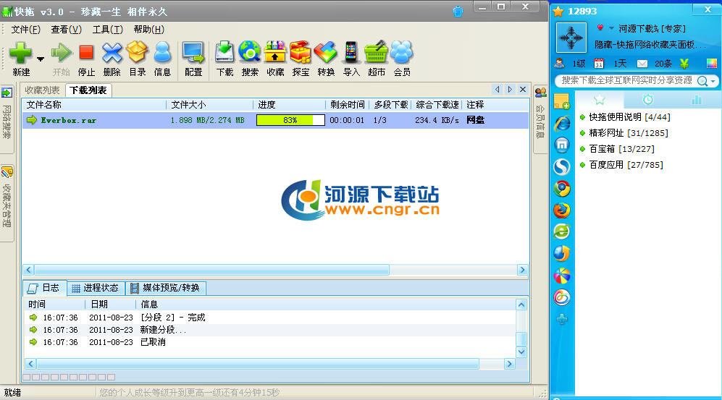The height and width of the screenshot is (400, 722).
Task: Click the magnifier search icon in 12893 panel
Action: pos(702,81)
